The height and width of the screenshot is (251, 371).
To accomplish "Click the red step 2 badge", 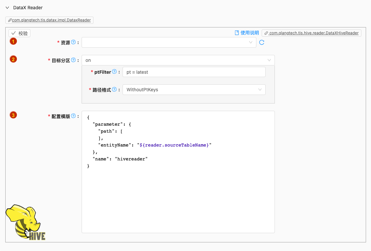I will coord(13,59).
